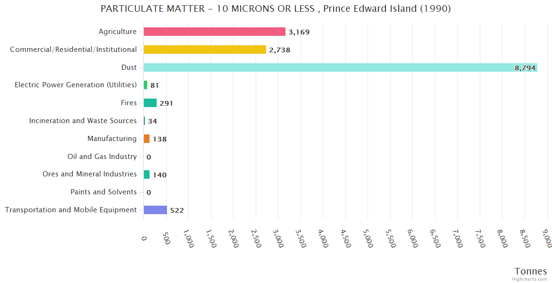
Task: Click the Oil and Gas Industry label
Action: [x=102, y=157]
